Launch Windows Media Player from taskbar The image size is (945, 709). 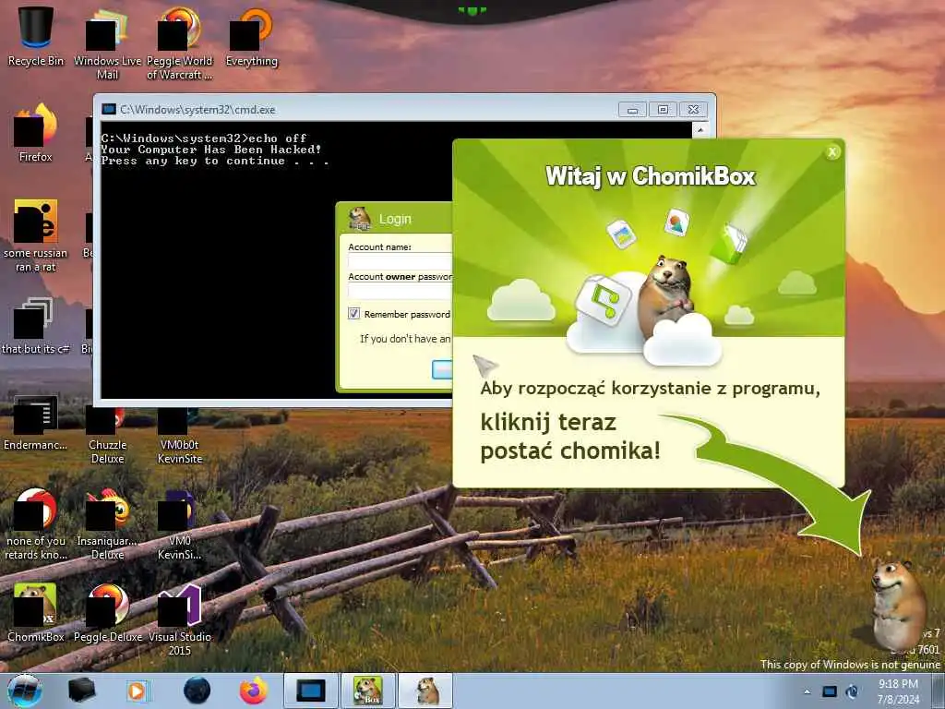[x=138, y=691]
